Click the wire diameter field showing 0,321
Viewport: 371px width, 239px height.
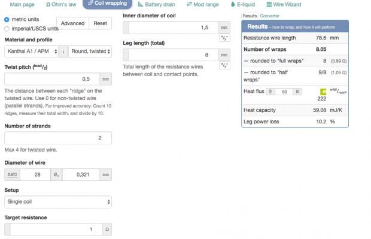coord(81,174)
